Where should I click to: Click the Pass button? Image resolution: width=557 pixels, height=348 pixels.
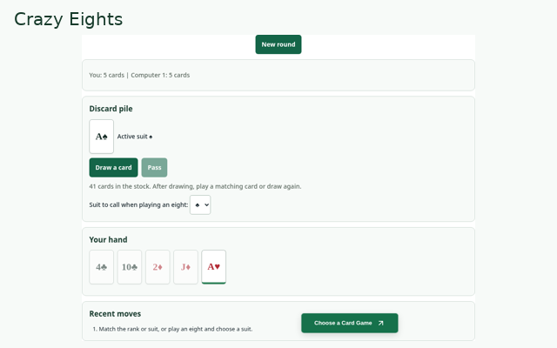[154, 167]
